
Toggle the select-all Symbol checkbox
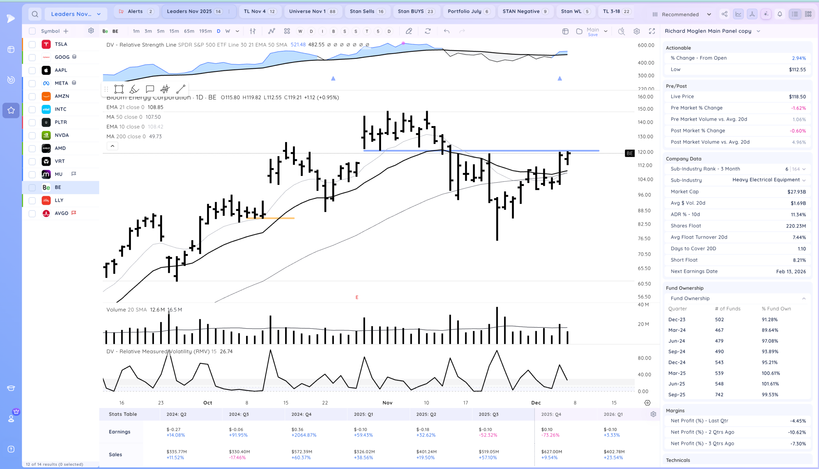32,31
